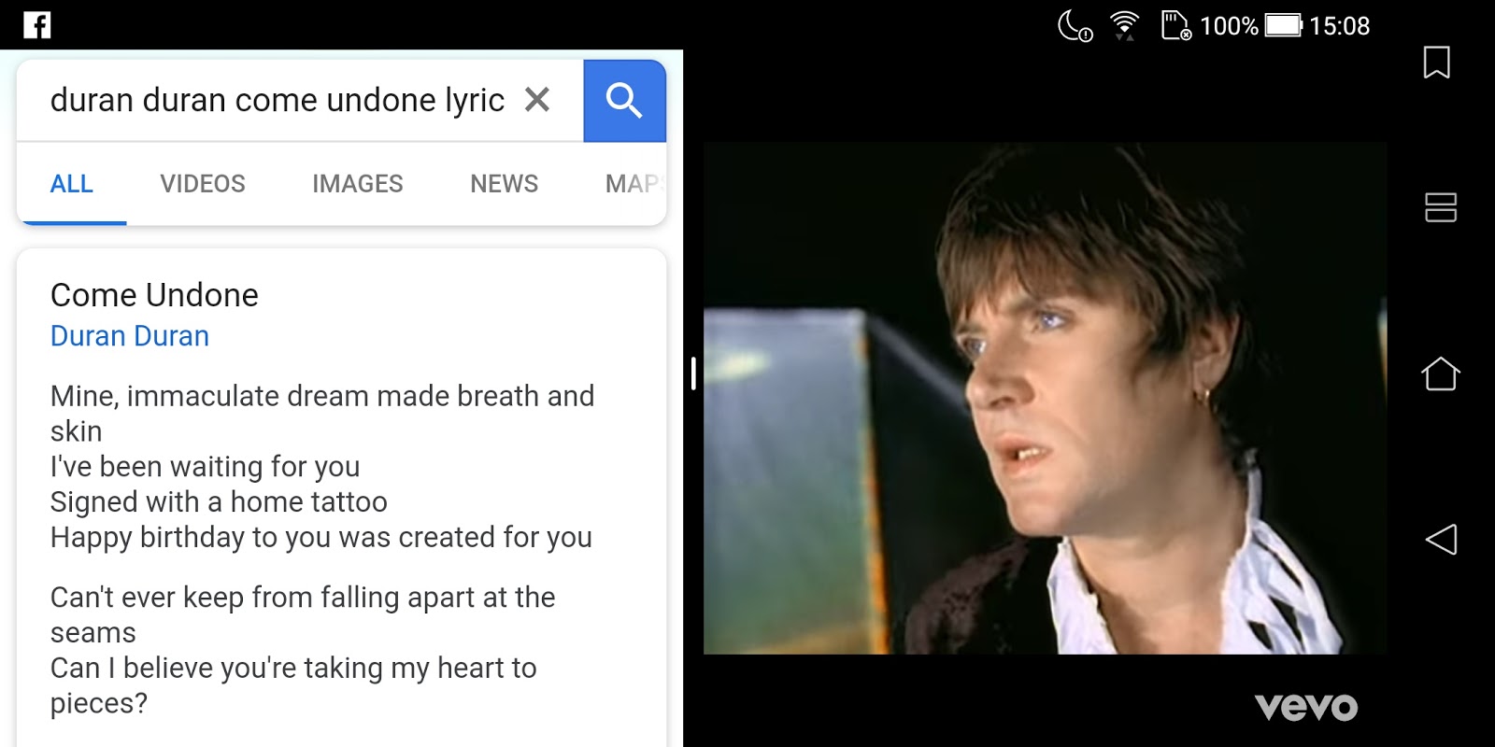This screenshot has width=1495, height=747.
Task: Tap the do-not-disturb moon icon
Action: pos(1075,25)
